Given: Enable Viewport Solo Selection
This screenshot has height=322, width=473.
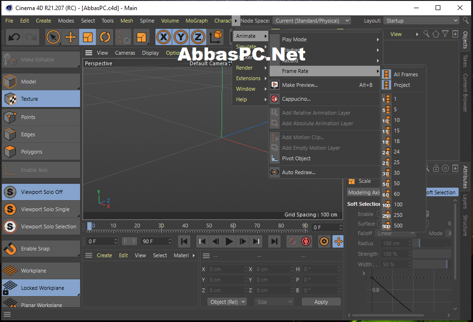Looking at the screenshot, I should coord(41,227).
